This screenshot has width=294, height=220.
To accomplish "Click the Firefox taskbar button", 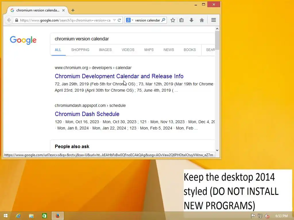I will click(x=57, y=216).
